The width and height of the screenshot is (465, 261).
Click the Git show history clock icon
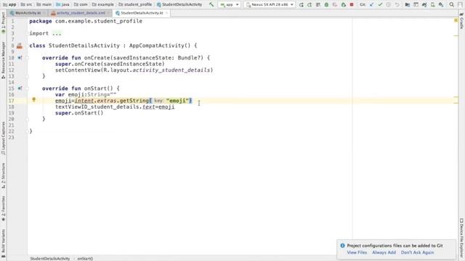coord(389,5)
